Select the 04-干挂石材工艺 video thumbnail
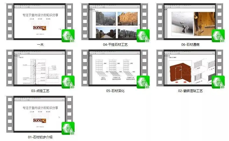229x141 pixels. click(115, 22)
